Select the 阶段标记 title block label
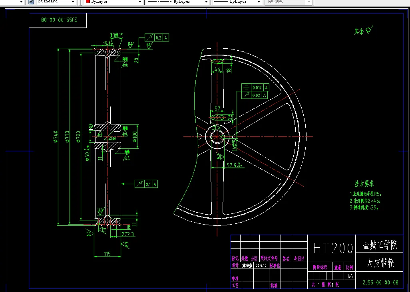 320,267
